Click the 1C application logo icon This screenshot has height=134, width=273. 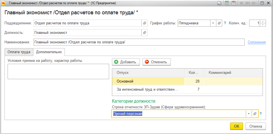[x=3, y=3]
